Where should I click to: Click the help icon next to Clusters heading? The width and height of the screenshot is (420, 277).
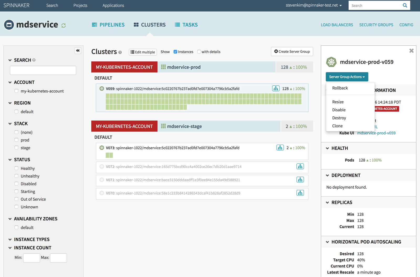[x=120, y=52]
